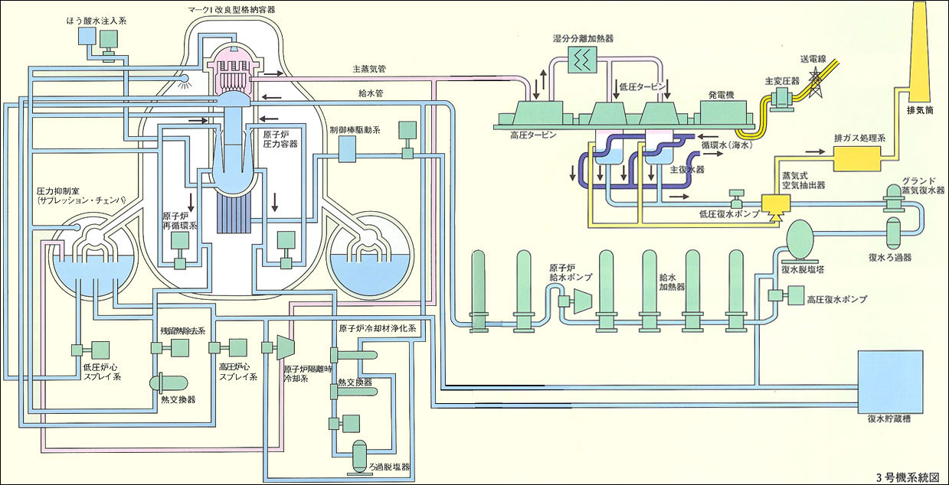This screenshot has height=485, width=949.
Task: Click the 主蒸気管 main steam pipe label
Action: 369,69
